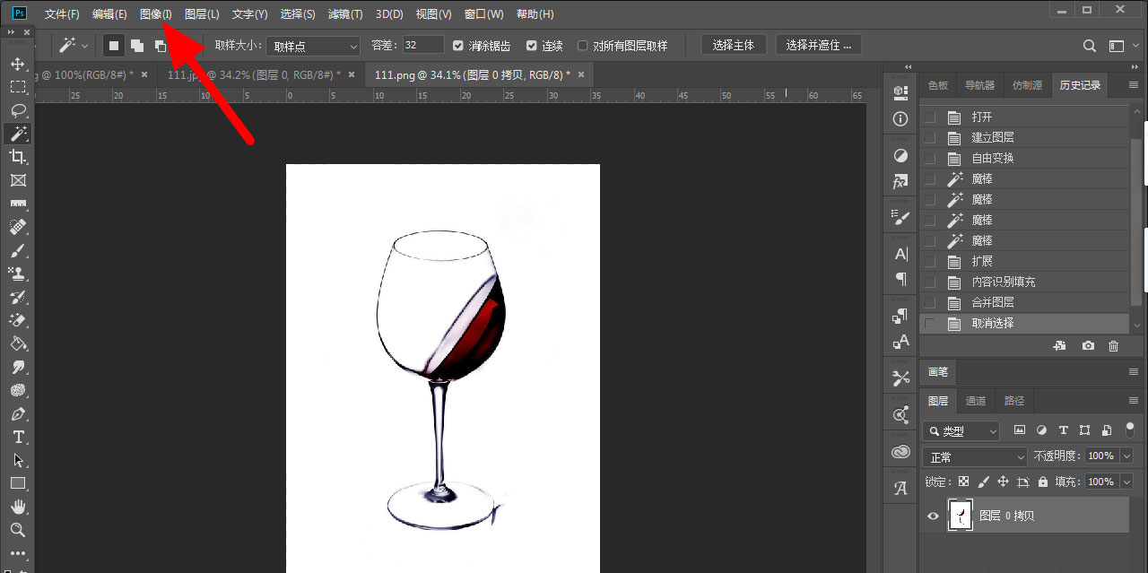Select the Magic Wand tool in the toolbar

pos(18,134)
